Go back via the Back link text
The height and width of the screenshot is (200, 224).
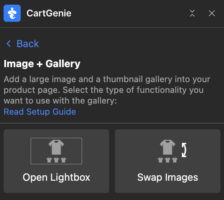[27, 44]
